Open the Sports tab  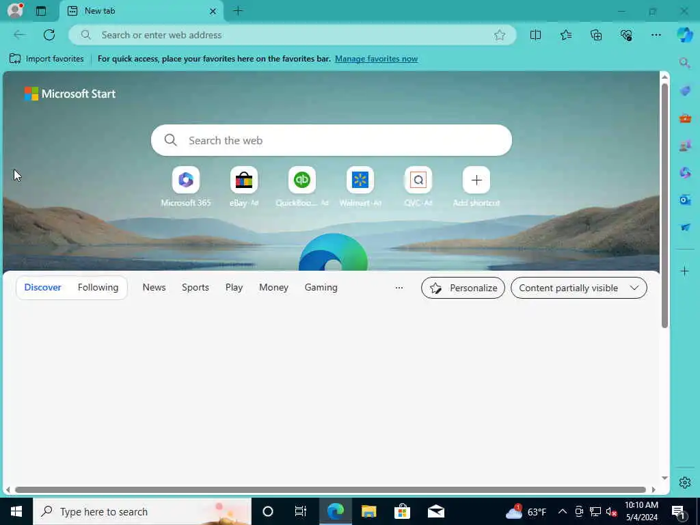point(195,288)
